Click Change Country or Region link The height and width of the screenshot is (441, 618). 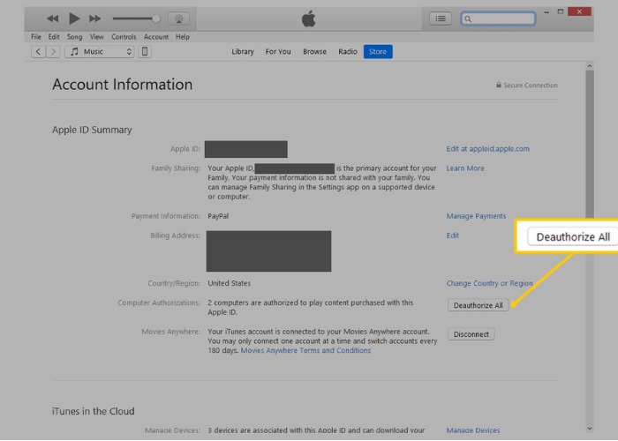click(489, 283)
